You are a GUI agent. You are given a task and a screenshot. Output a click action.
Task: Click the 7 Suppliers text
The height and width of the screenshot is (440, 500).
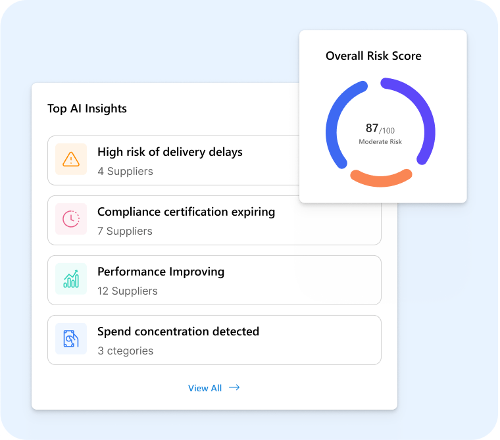click(x=125, y=231)
